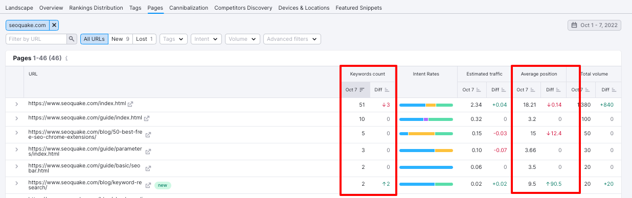
Task: Open keyword-research external link icon
Action: 148,185
